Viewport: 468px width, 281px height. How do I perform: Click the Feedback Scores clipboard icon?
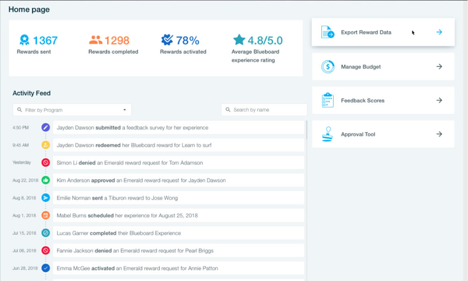coord(328,100)
